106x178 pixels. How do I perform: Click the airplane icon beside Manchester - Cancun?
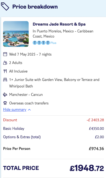coord(5,95)
